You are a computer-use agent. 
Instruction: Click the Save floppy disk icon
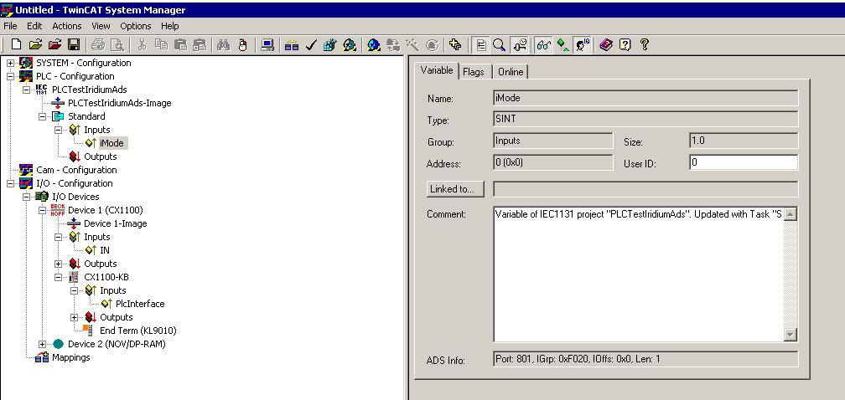74,45
